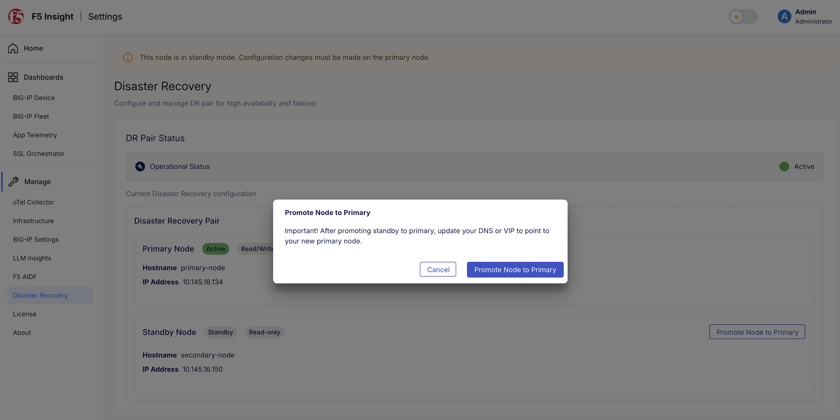Click the Standby Node heading
Image resolution: width=840 pixels, height=420 pixels.
tap(169, 332)
